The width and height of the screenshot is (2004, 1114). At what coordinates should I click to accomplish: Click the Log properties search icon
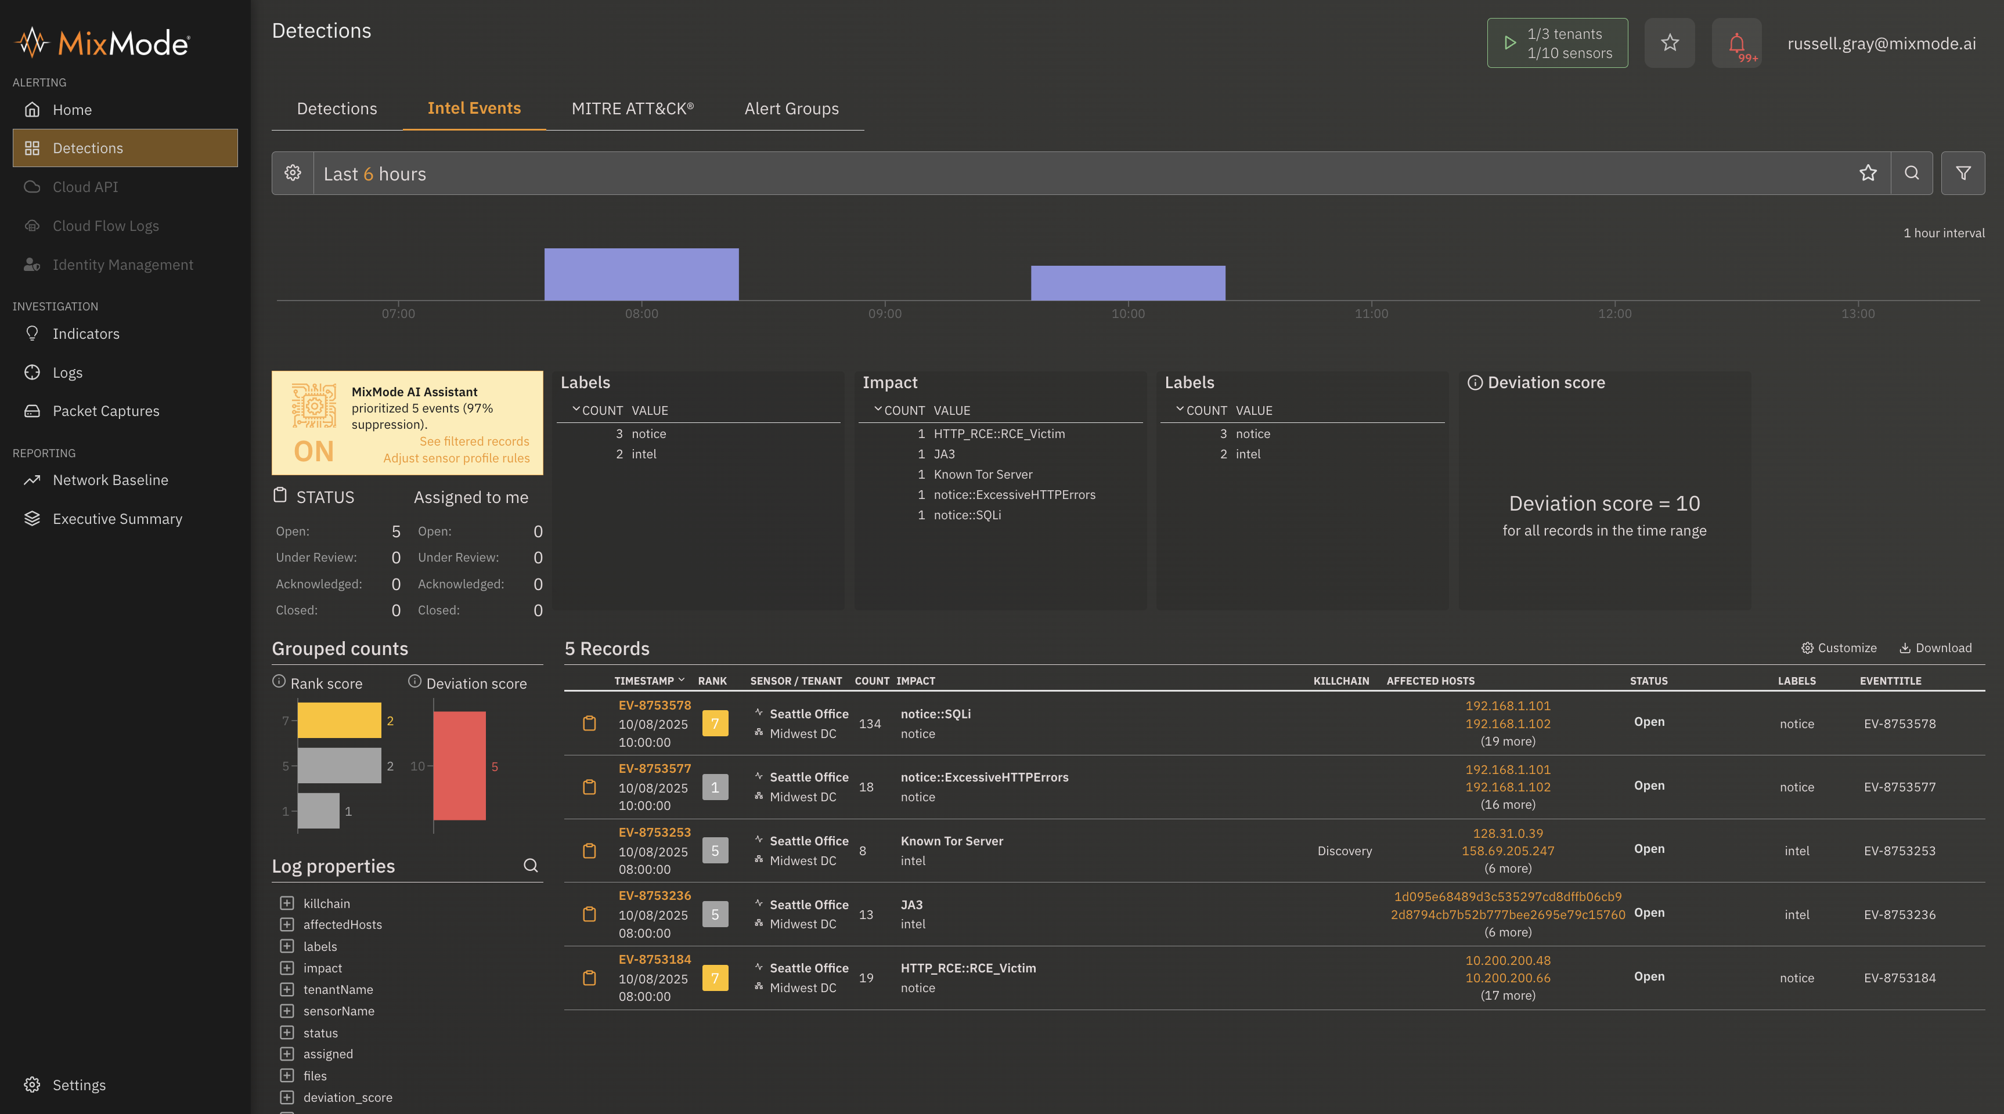(x=531, y=865)
